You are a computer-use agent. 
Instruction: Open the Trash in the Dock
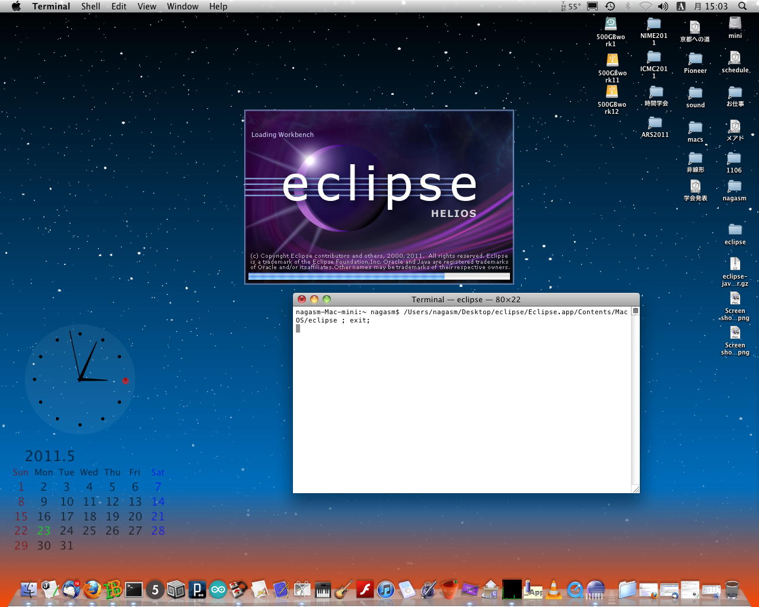[x=732, y=589]
